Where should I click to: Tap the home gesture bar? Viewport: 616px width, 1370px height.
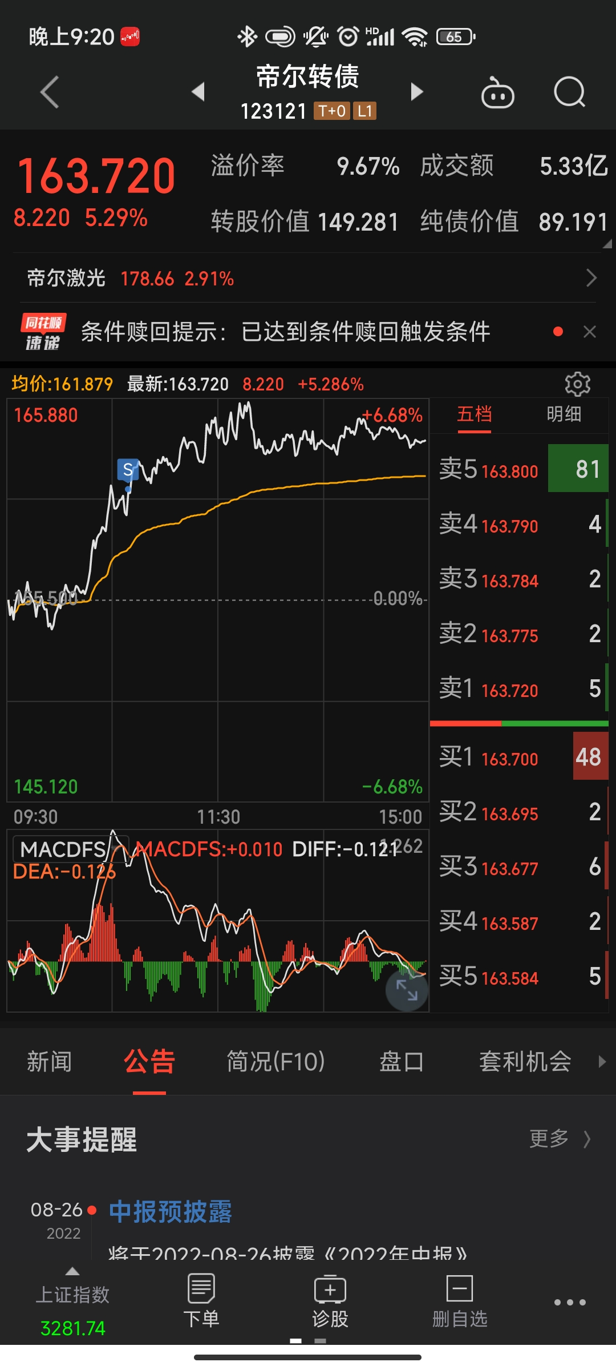point(308,1357)
